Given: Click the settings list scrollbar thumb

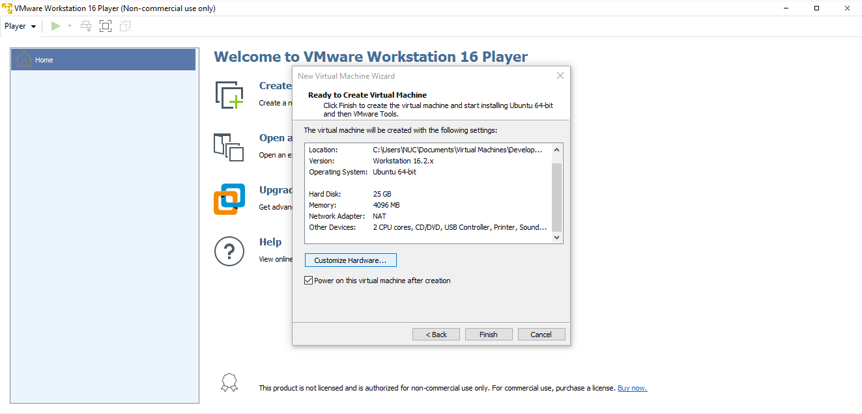Looking at the screenshot, I should [556, 197].
